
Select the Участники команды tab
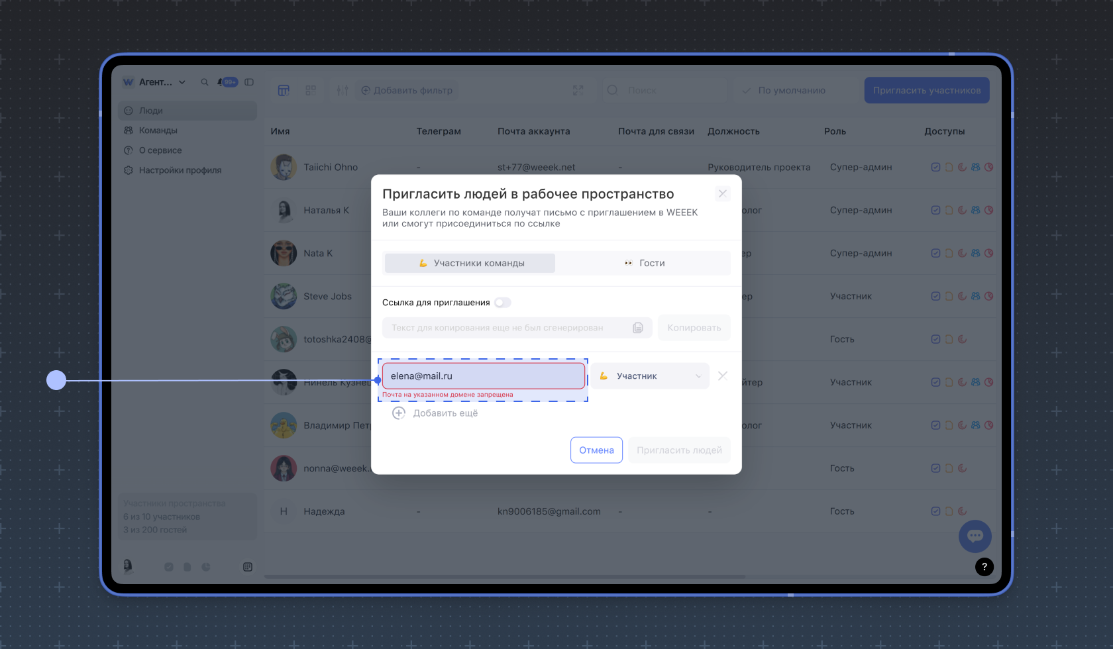click(470, 263)
